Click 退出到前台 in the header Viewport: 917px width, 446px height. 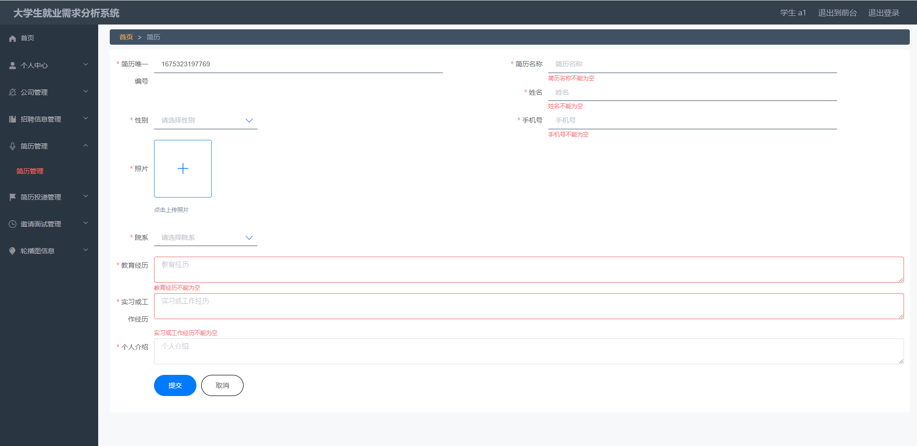tap(838, 13)
